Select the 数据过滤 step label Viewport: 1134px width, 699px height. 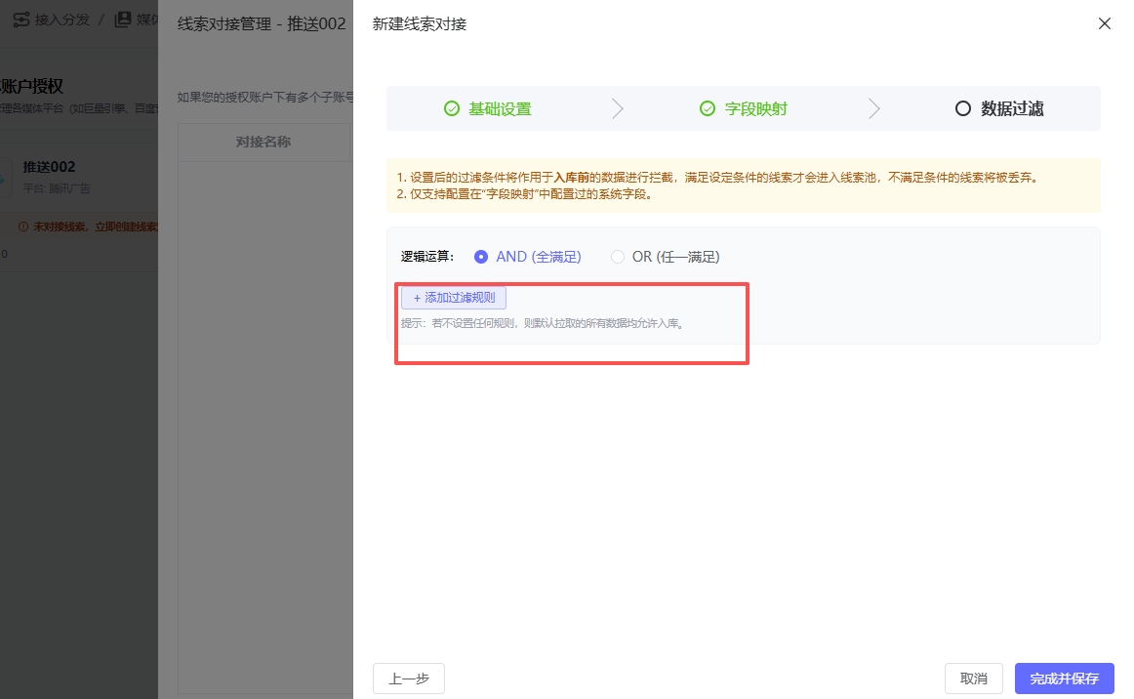pos(1012,108)
